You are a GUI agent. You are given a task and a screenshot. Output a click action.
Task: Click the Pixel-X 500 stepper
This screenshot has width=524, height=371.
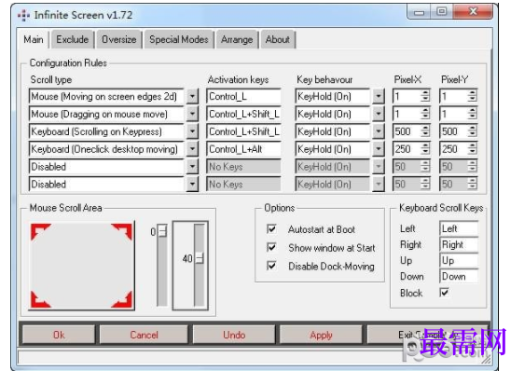tap(425, 131)
